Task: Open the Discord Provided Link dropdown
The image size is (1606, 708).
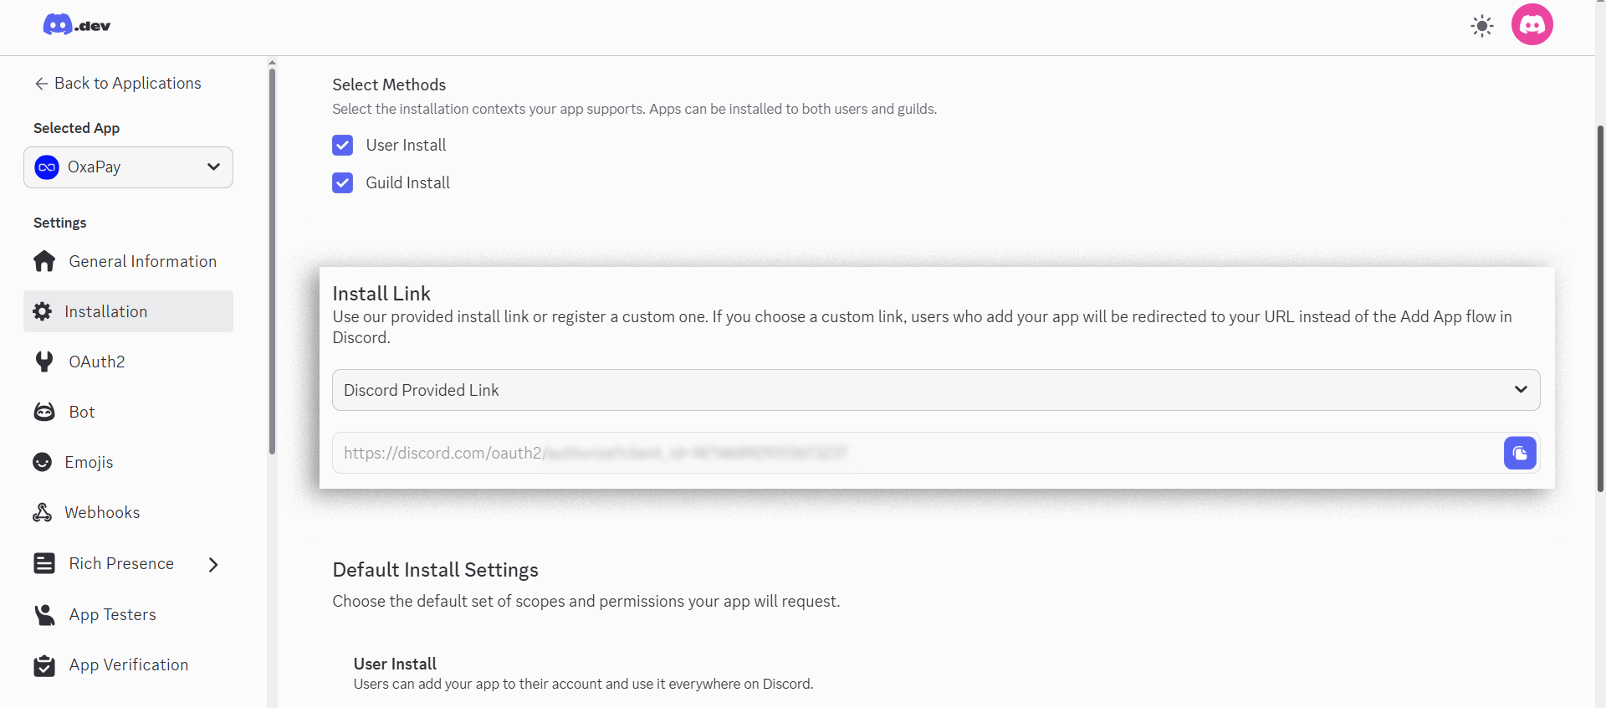Action: click(x=935, y=390)
